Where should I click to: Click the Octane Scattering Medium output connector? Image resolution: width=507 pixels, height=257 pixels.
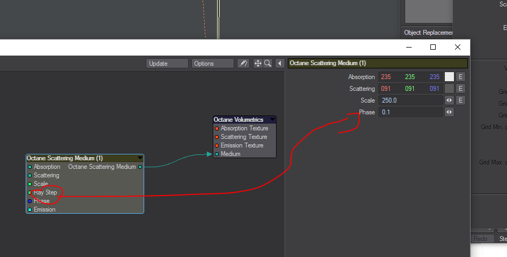pos(140,167)
